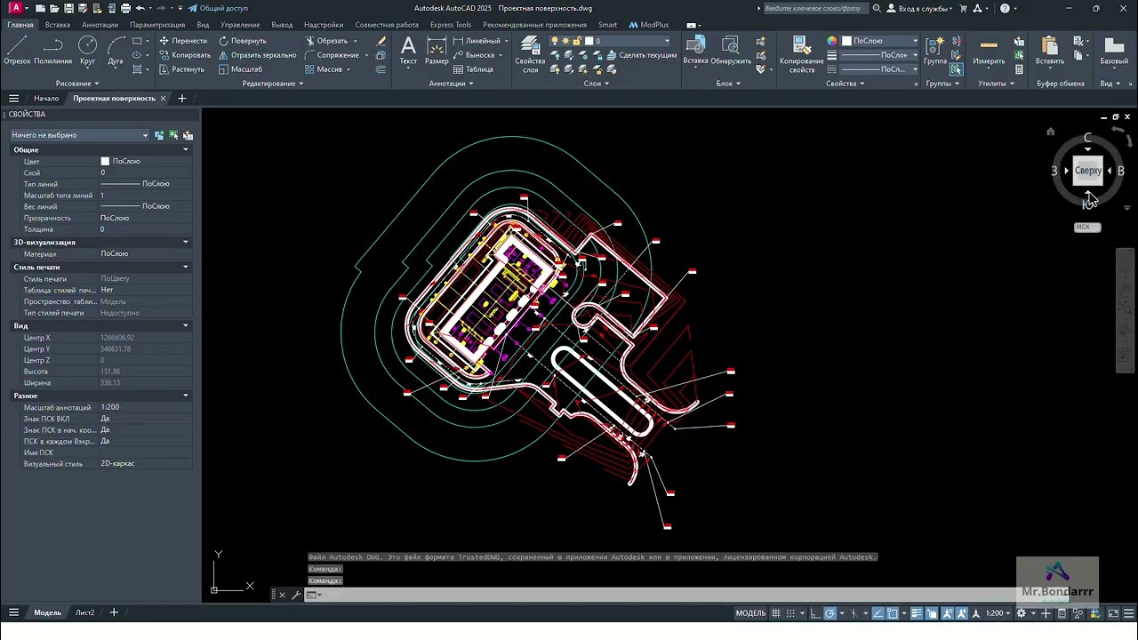Expand the Редактирование panel dropdown
Screen dimensions: 1138x640
[x=273, y=84]
